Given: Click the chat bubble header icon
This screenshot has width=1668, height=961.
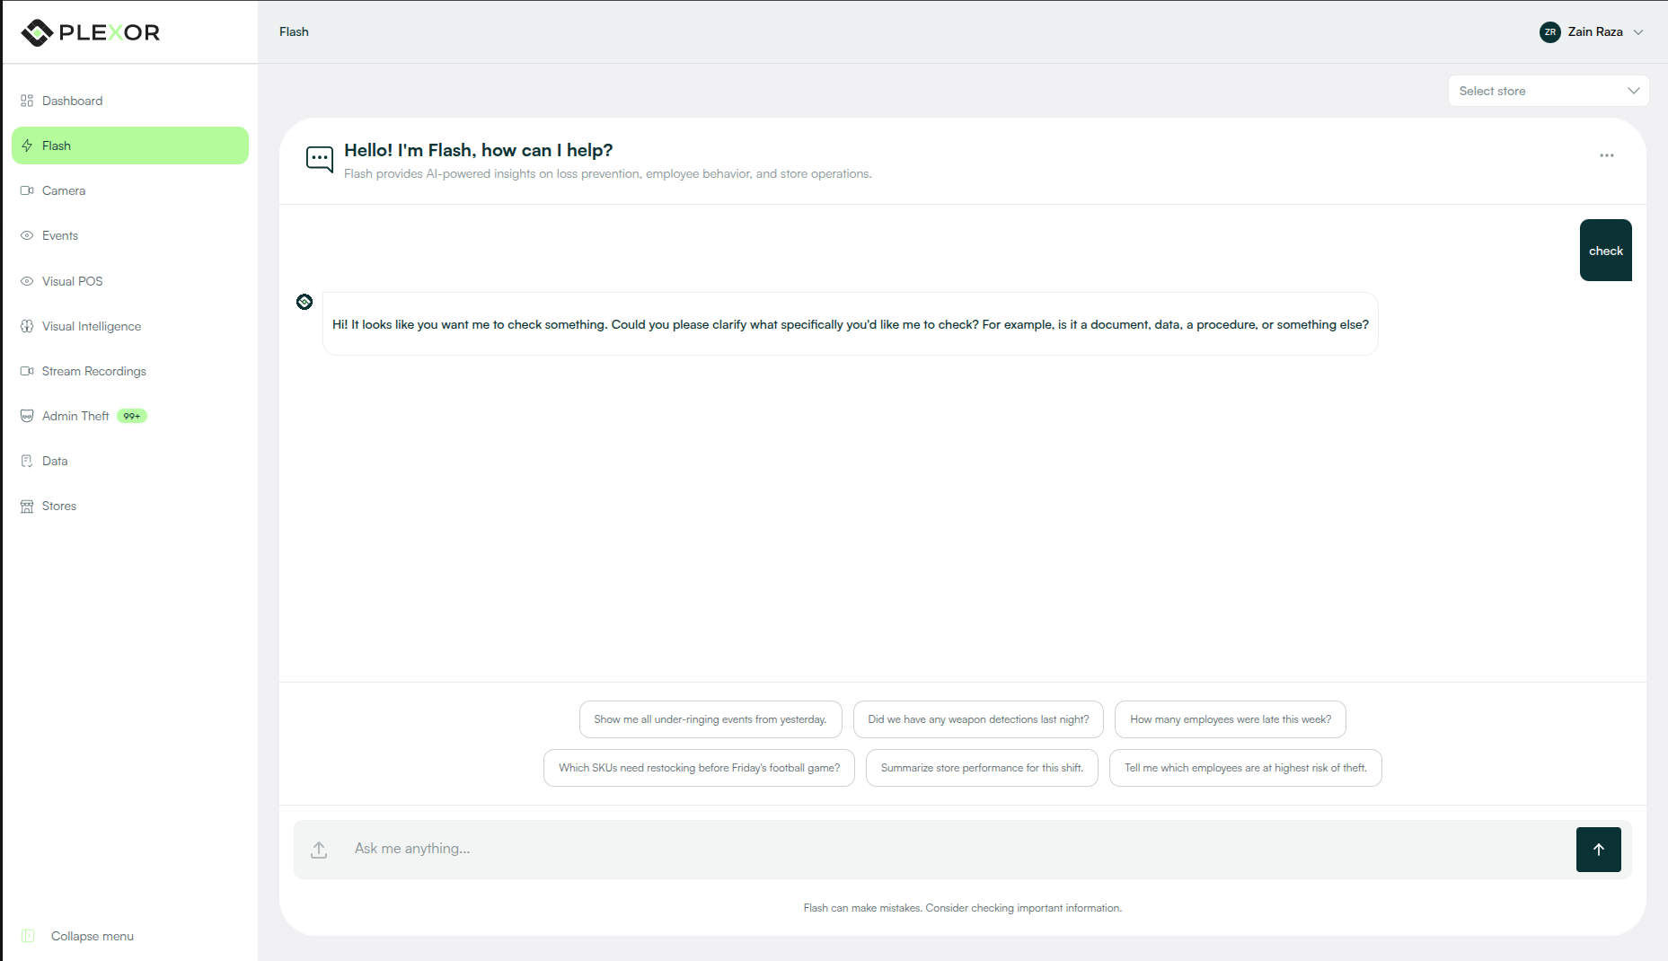Looking at the screenshot, I should [x=320, y=160].
